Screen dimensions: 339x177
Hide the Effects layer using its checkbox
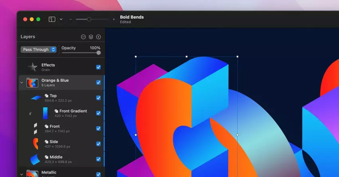coord(99,67)
